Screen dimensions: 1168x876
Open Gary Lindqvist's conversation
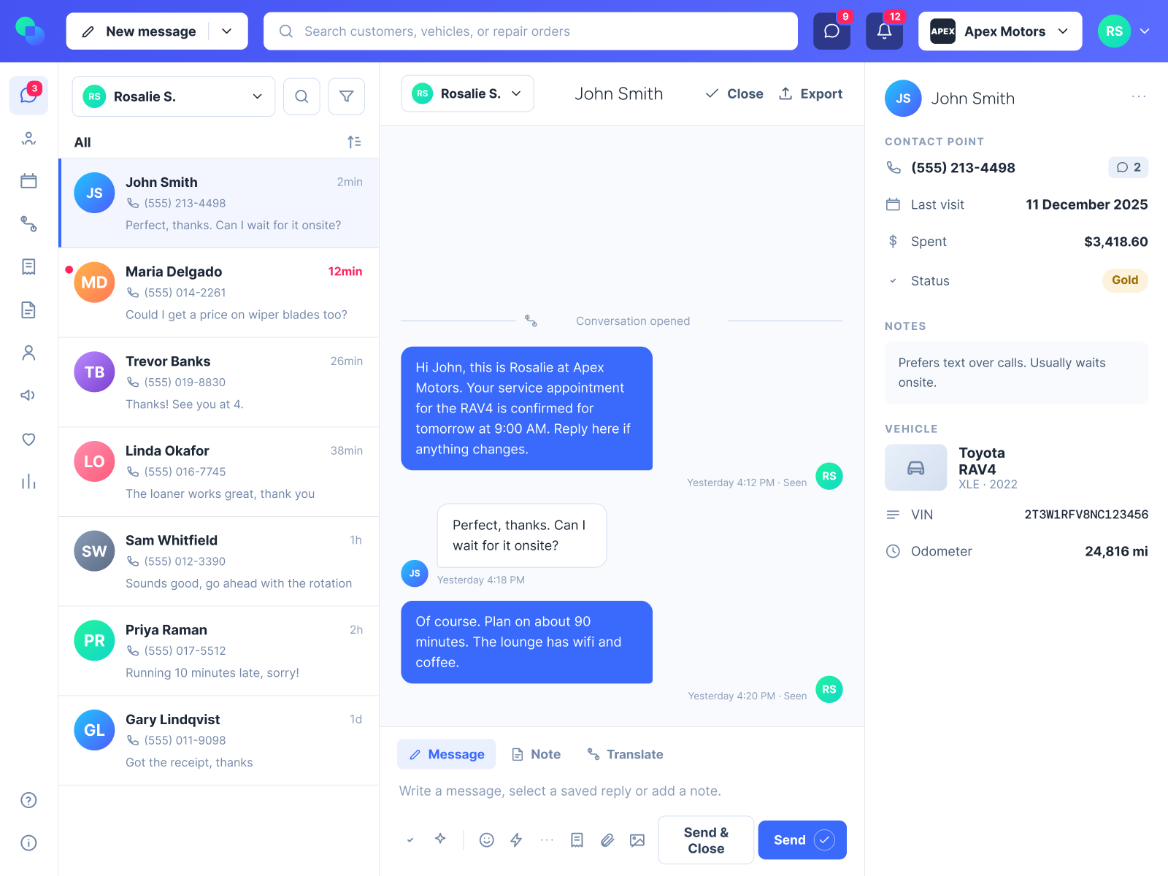pos(218,741)
